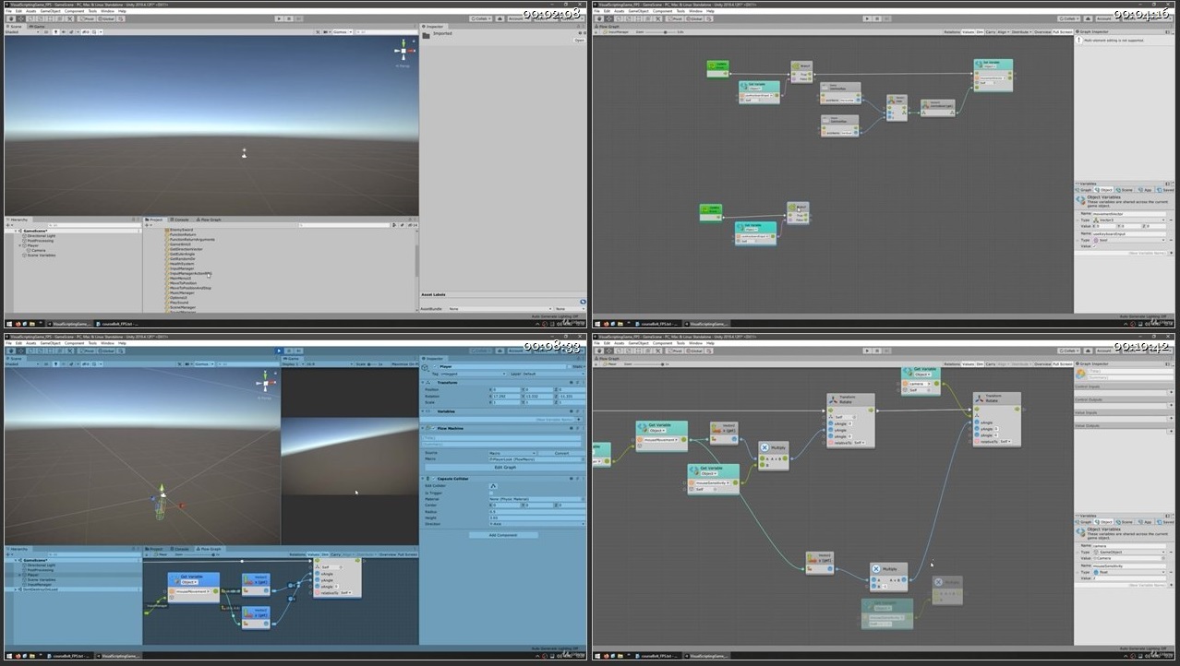Select the InputManager folder in Project
This screenshot has height=666, width=1180.
182,268
